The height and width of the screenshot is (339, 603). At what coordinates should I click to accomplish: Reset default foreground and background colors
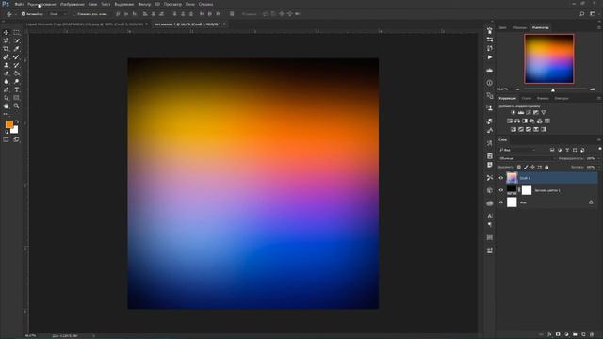7,132
